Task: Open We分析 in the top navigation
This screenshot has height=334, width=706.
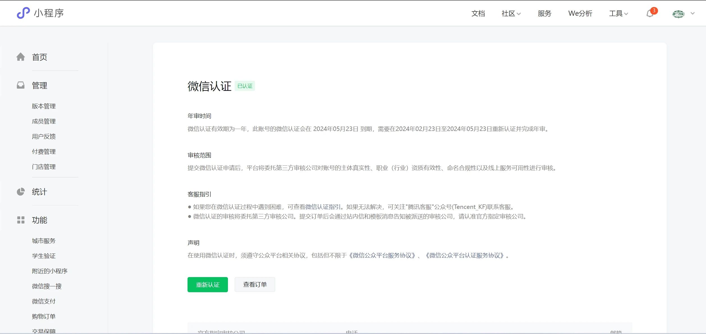Action: tap(580, 13)
